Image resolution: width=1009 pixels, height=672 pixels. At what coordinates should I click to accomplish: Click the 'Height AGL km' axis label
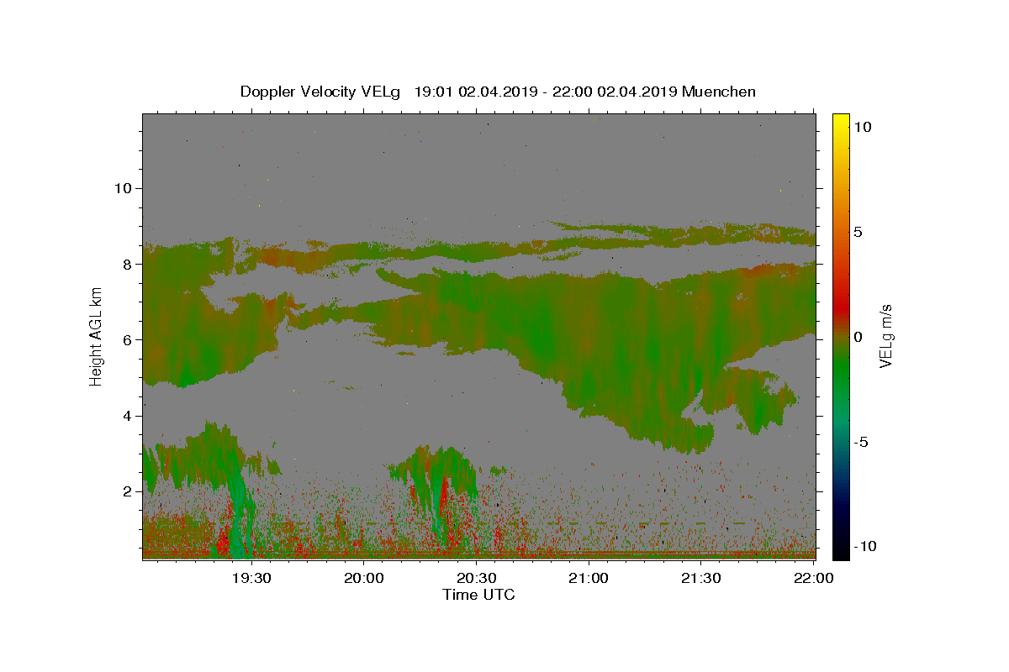click(x=96, y=336)
